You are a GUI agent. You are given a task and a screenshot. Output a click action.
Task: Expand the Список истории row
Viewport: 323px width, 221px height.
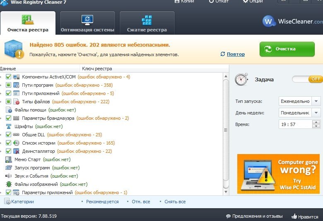pyautogui.click(x=1, y=143)
